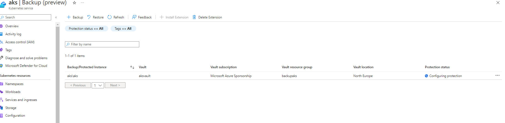The image size is (505, 123).
Task: Click the Services and ingresses icon
Action: click(x=1, y=100)
